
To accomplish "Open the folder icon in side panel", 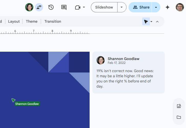I will click(x=179, y=117).
